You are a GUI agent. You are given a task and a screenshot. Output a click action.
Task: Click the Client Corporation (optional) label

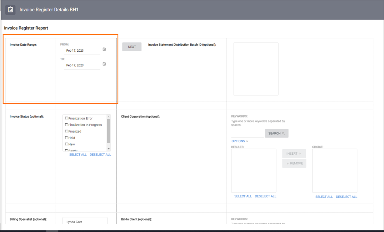(x=141, y=117)
